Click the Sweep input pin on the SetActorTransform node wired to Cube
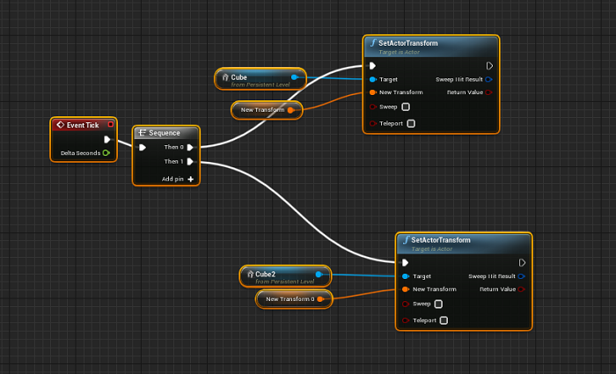Image resolution: width=616 pixels, height=374 pixels. click(373, 106)
